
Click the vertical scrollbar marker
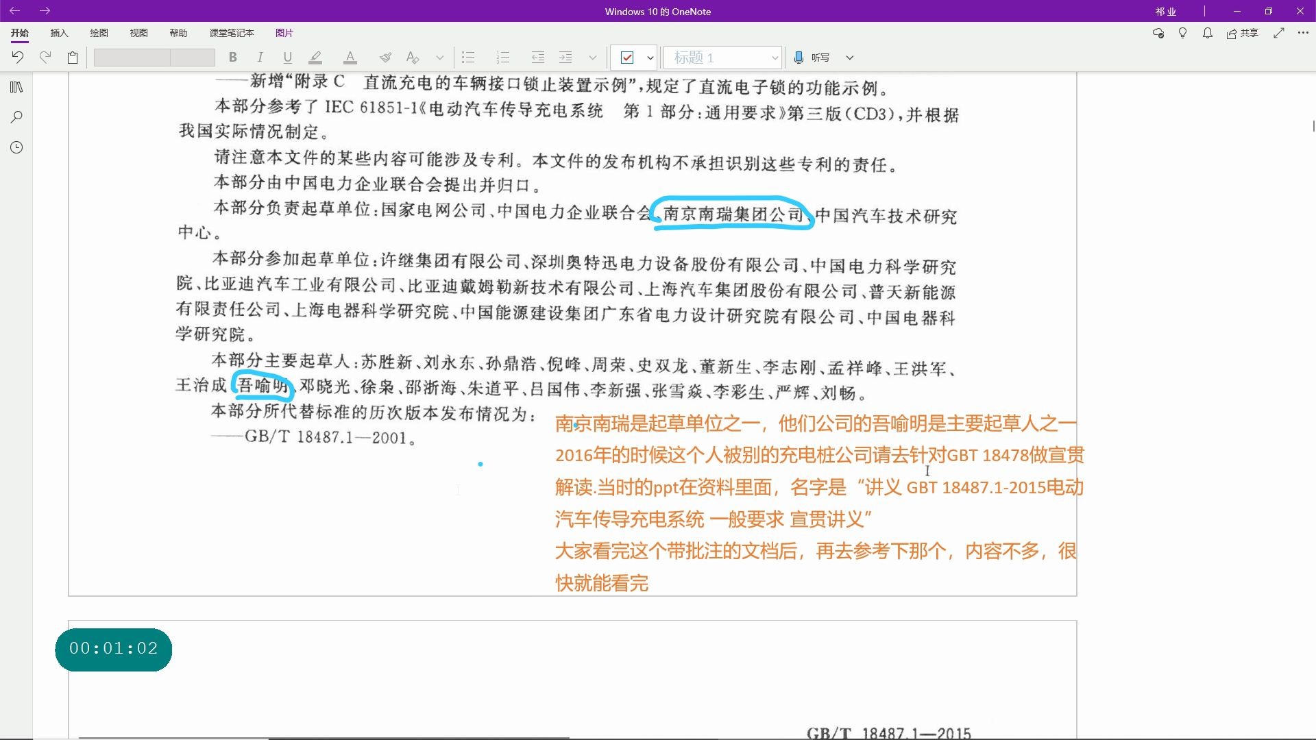(x=1313, y=126)
